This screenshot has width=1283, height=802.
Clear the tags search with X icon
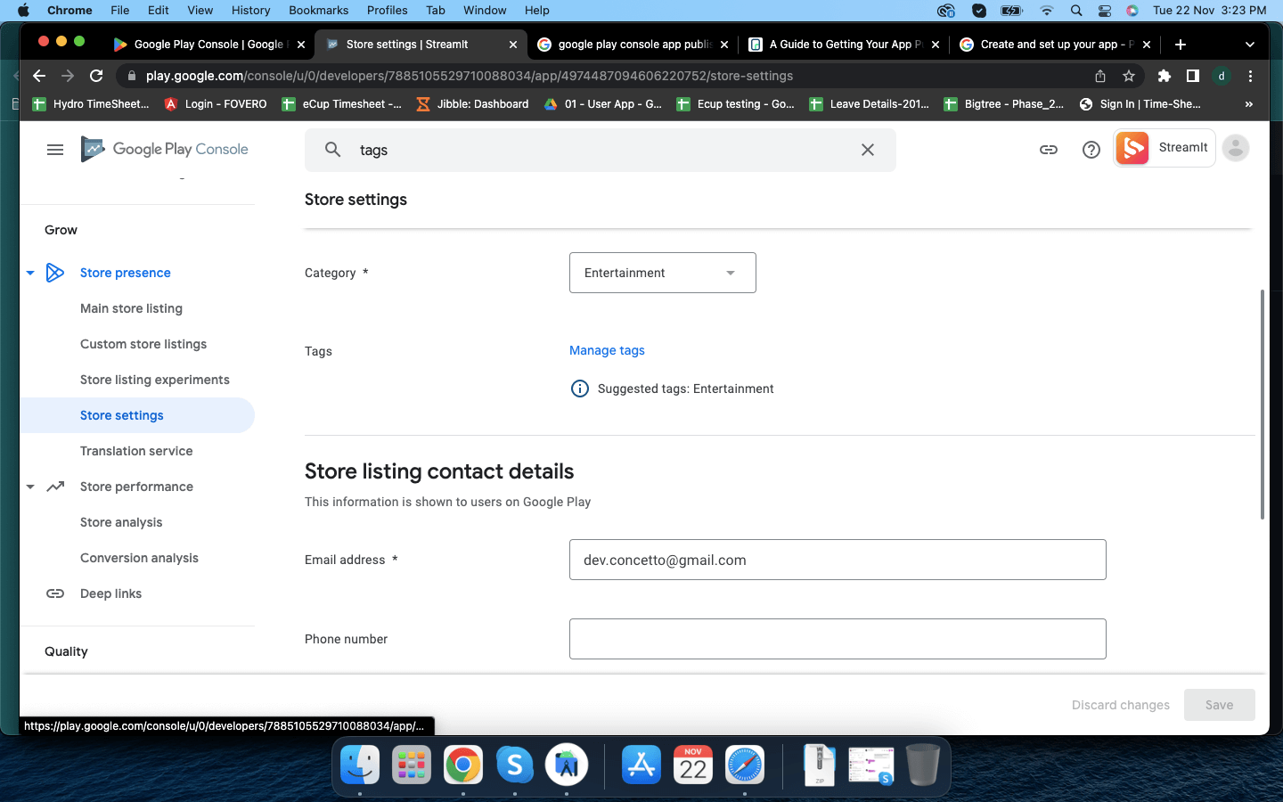click(x=868, y=150)
